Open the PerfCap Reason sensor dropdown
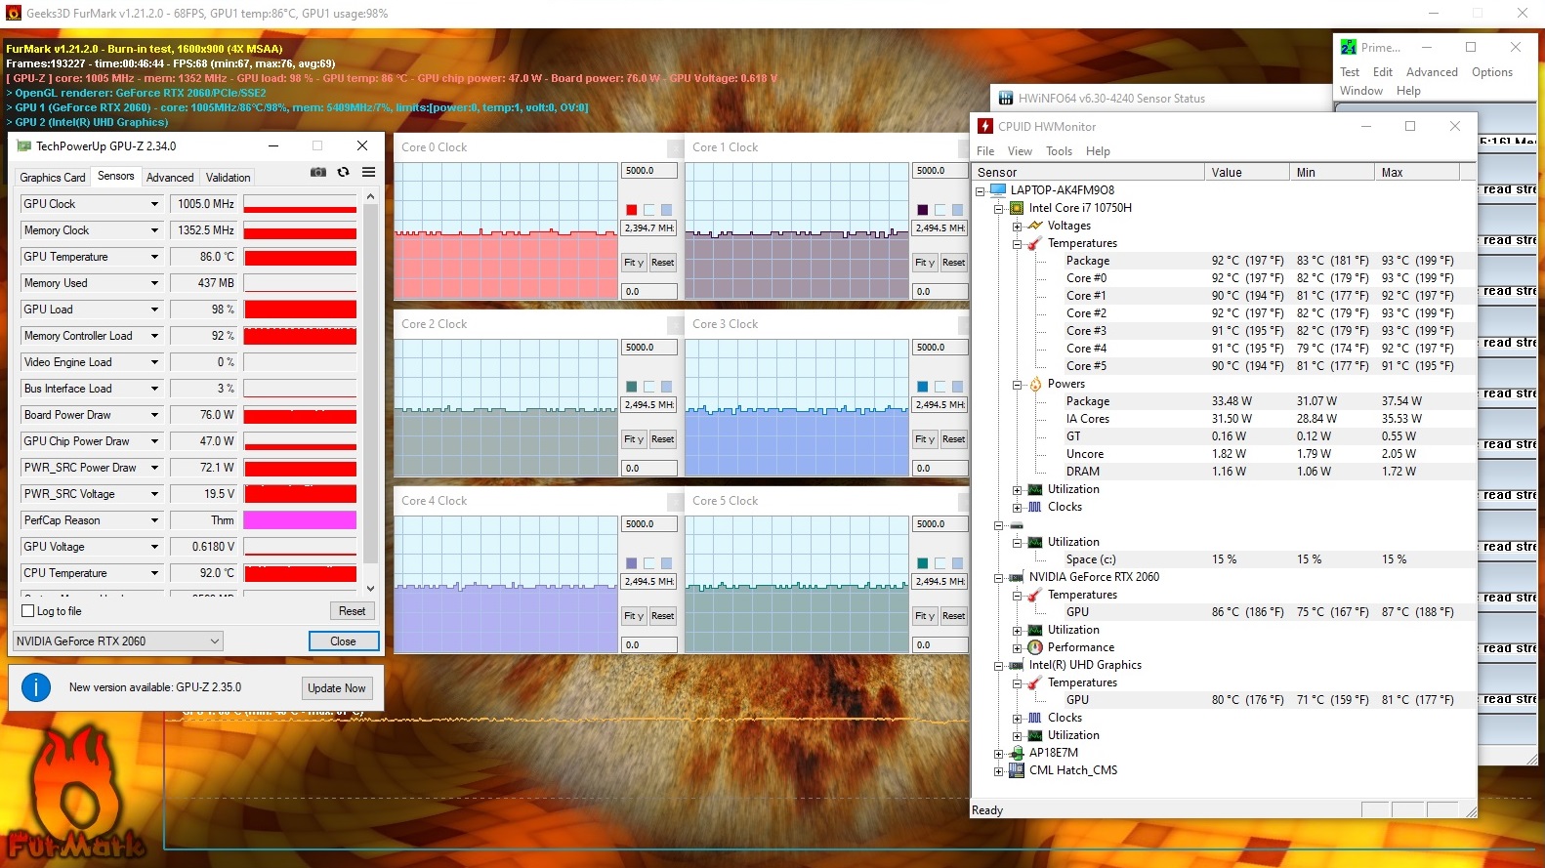 pos(154,520)
